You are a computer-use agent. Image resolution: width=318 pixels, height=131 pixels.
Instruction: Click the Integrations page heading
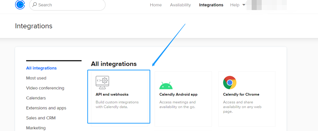tap(34, 26)
